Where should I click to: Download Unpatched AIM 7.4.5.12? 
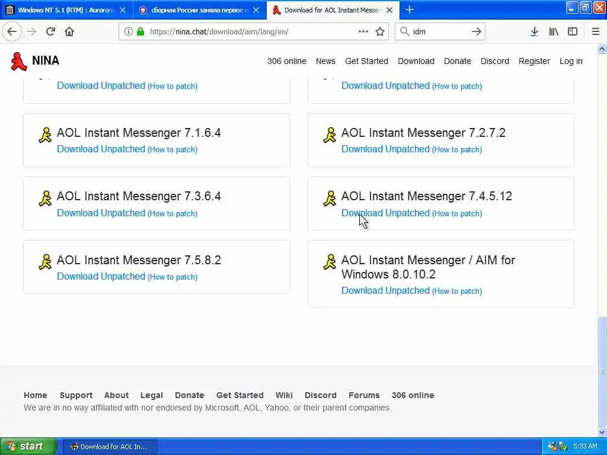point(385,213)
